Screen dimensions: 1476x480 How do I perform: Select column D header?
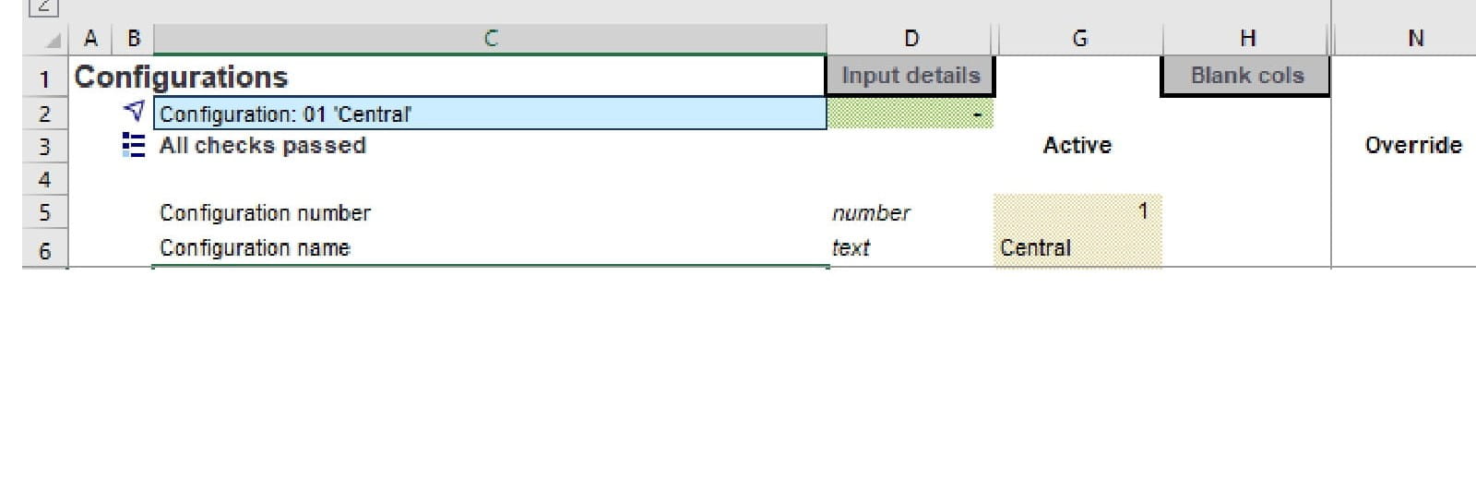(x=911, y=38)
